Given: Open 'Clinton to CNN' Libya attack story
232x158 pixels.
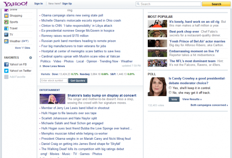Looking at the screenshot, I should pyautogui.click(x=77, y=26).
